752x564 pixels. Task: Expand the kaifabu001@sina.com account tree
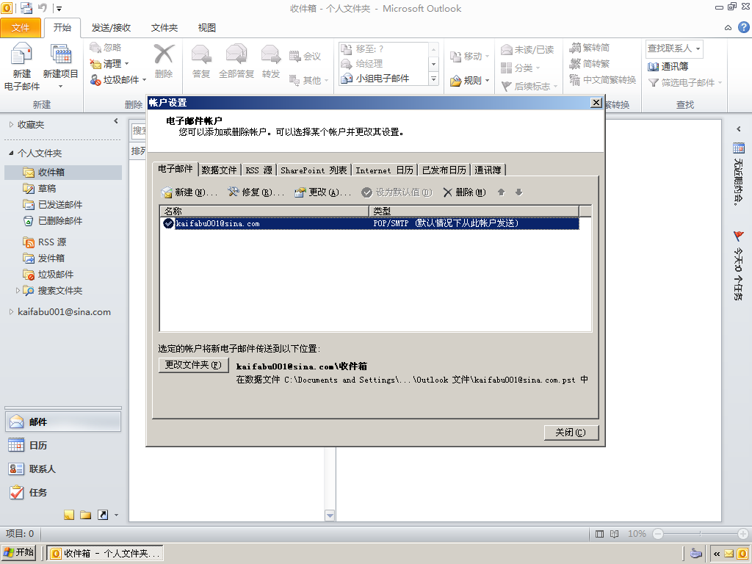[12, 311]
